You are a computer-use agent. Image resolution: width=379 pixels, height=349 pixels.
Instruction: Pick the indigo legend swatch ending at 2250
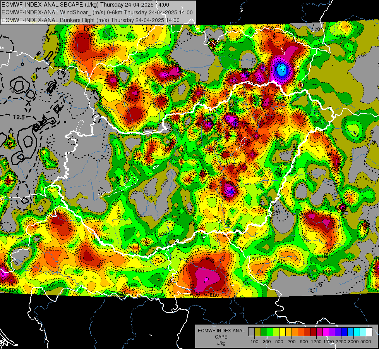tap(338, 332)
